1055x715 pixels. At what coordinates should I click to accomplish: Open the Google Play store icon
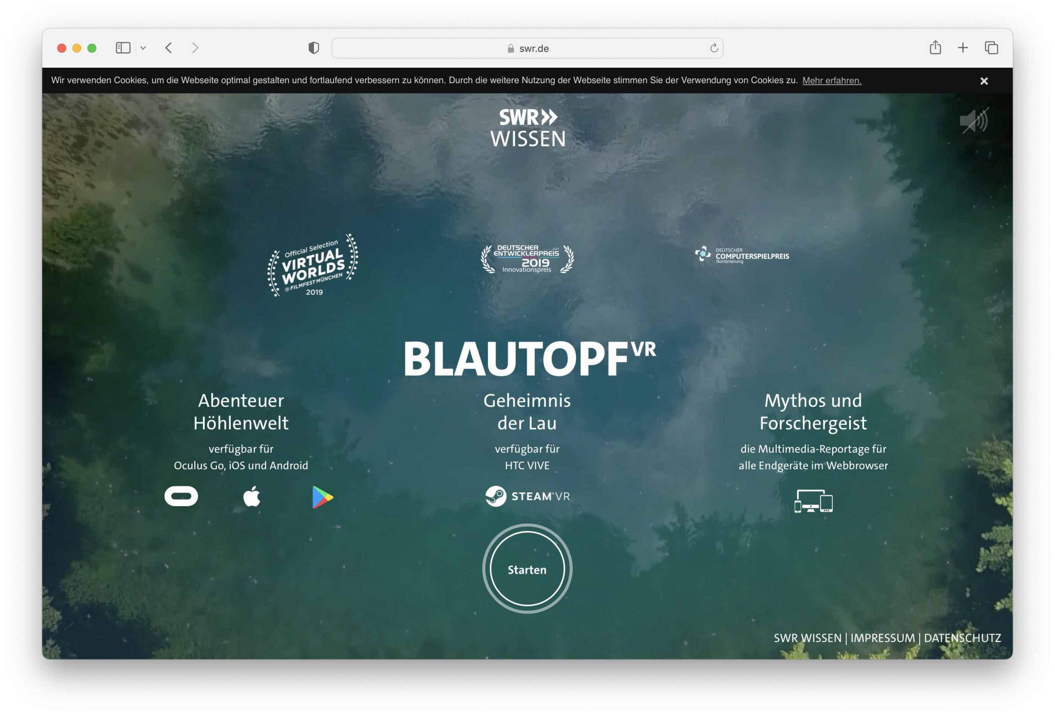[x=322, y=497]
